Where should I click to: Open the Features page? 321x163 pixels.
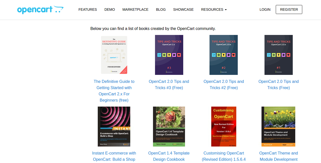point(87,9)
